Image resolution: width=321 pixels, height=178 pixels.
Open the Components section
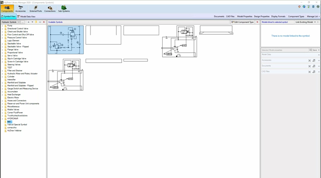[7, 9]
